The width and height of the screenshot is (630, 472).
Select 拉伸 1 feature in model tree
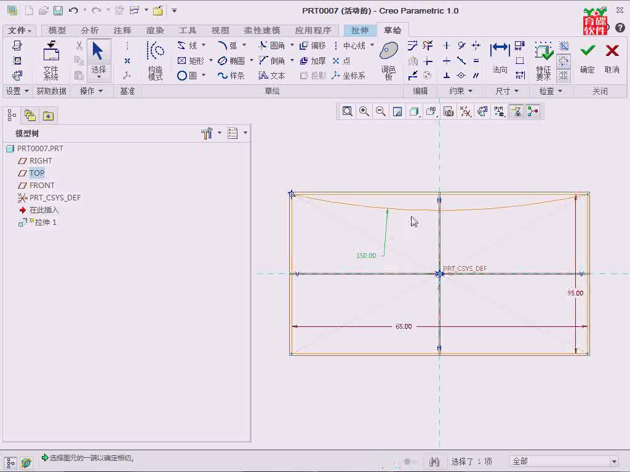tap(46, 222)
